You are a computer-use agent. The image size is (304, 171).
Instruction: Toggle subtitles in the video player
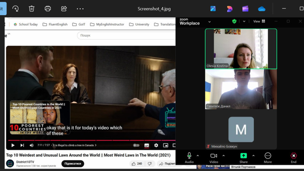[147, 145]
